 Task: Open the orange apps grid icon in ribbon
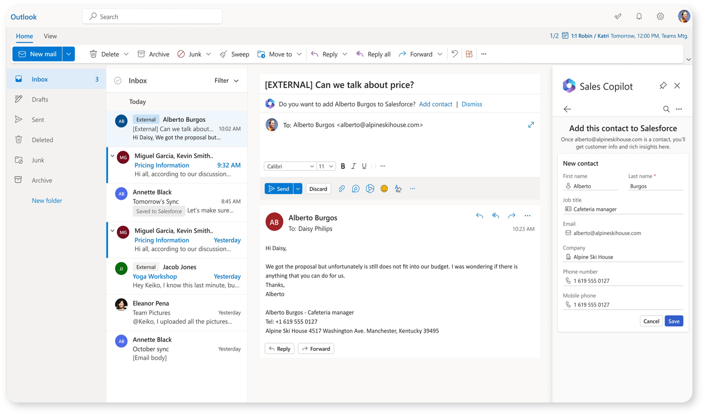pyautogui.click(x=469, y=54)
